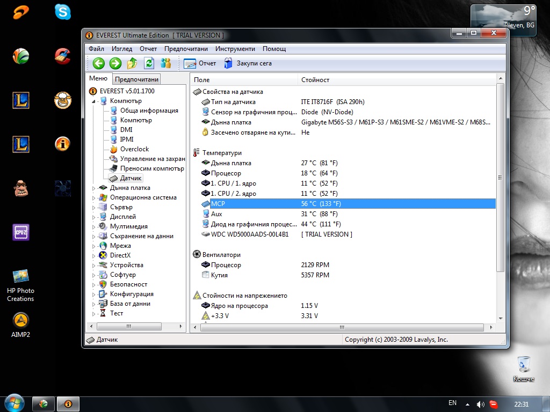Click the Устройства tree icon
Viewport: 550px width, 412px height.
coord(103,265)
